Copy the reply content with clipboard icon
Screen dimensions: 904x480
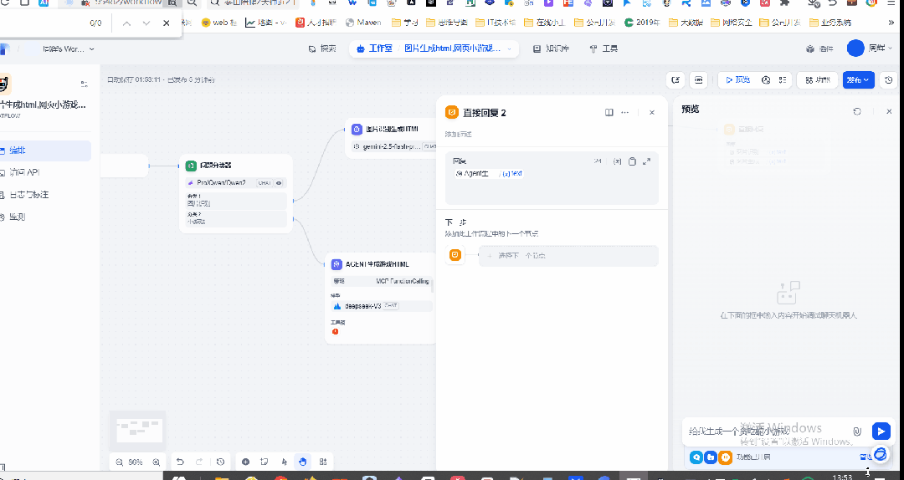pyautogui.click(x=632, y=162)
